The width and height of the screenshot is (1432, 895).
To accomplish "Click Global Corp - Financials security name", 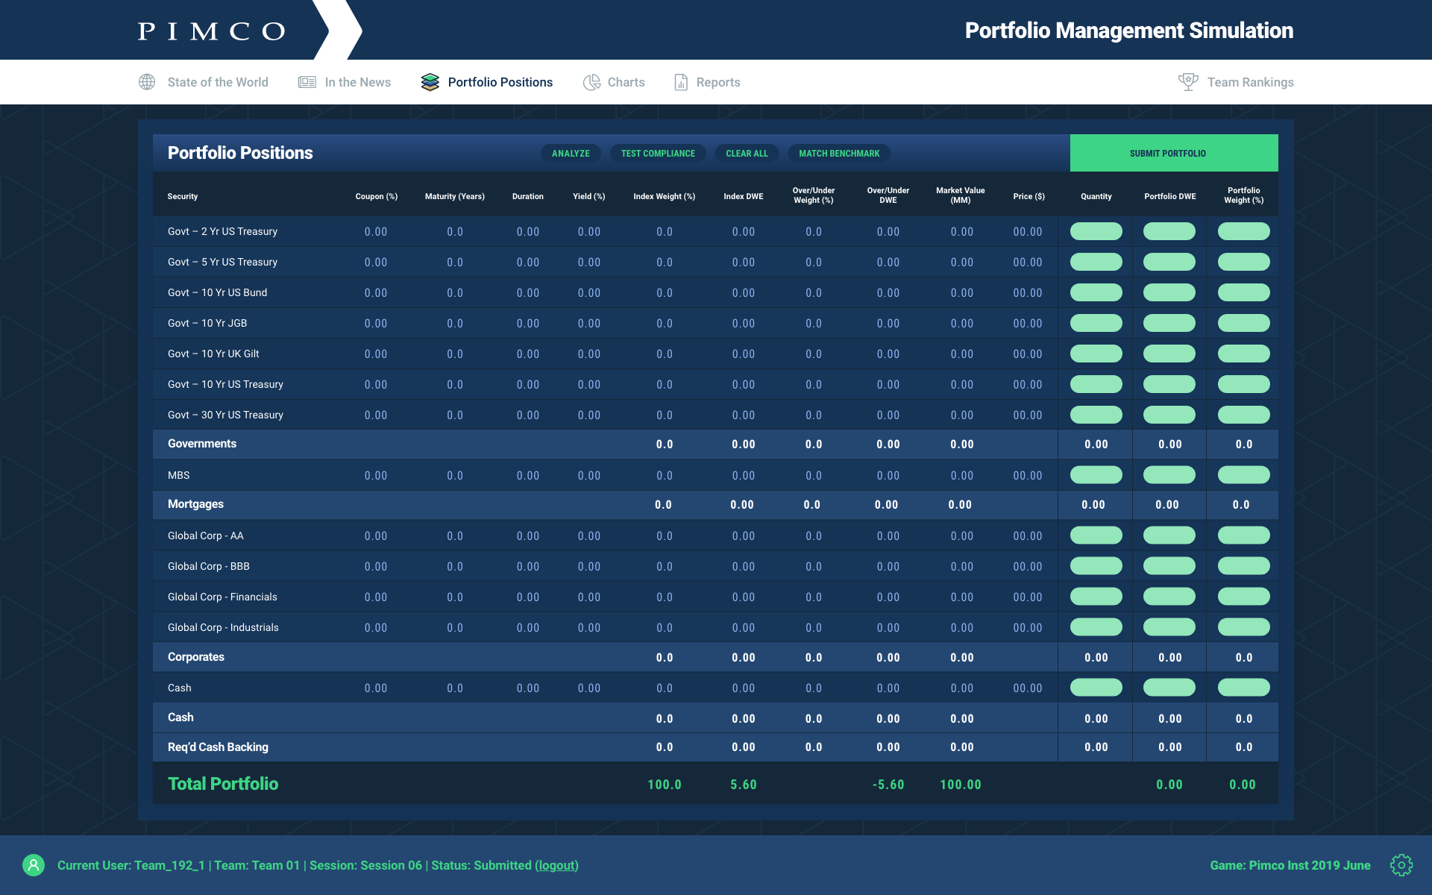I will coord(222,597).
